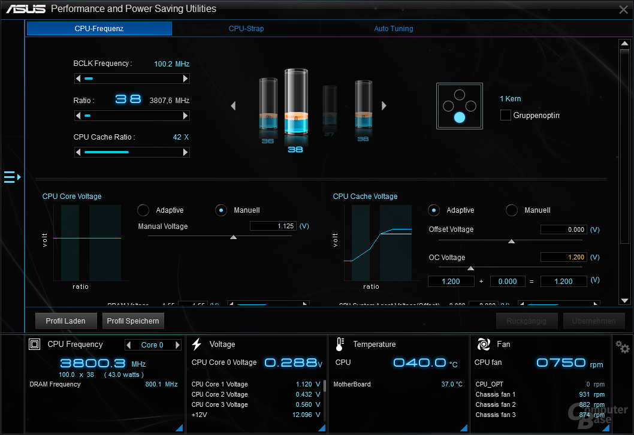Click the Profil Laden button

click(x=65, y=321)
